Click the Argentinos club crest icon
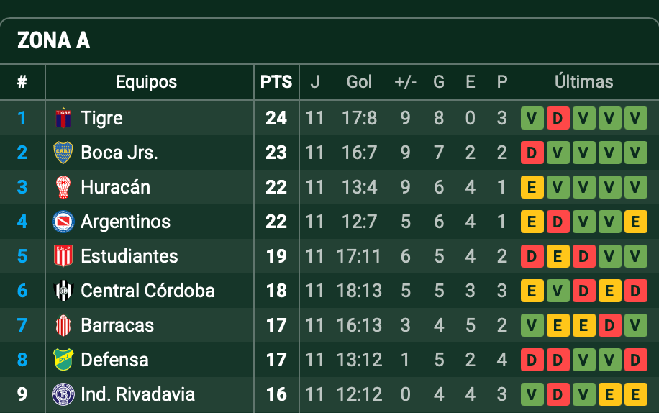The image size is (659, 413). 63,222
